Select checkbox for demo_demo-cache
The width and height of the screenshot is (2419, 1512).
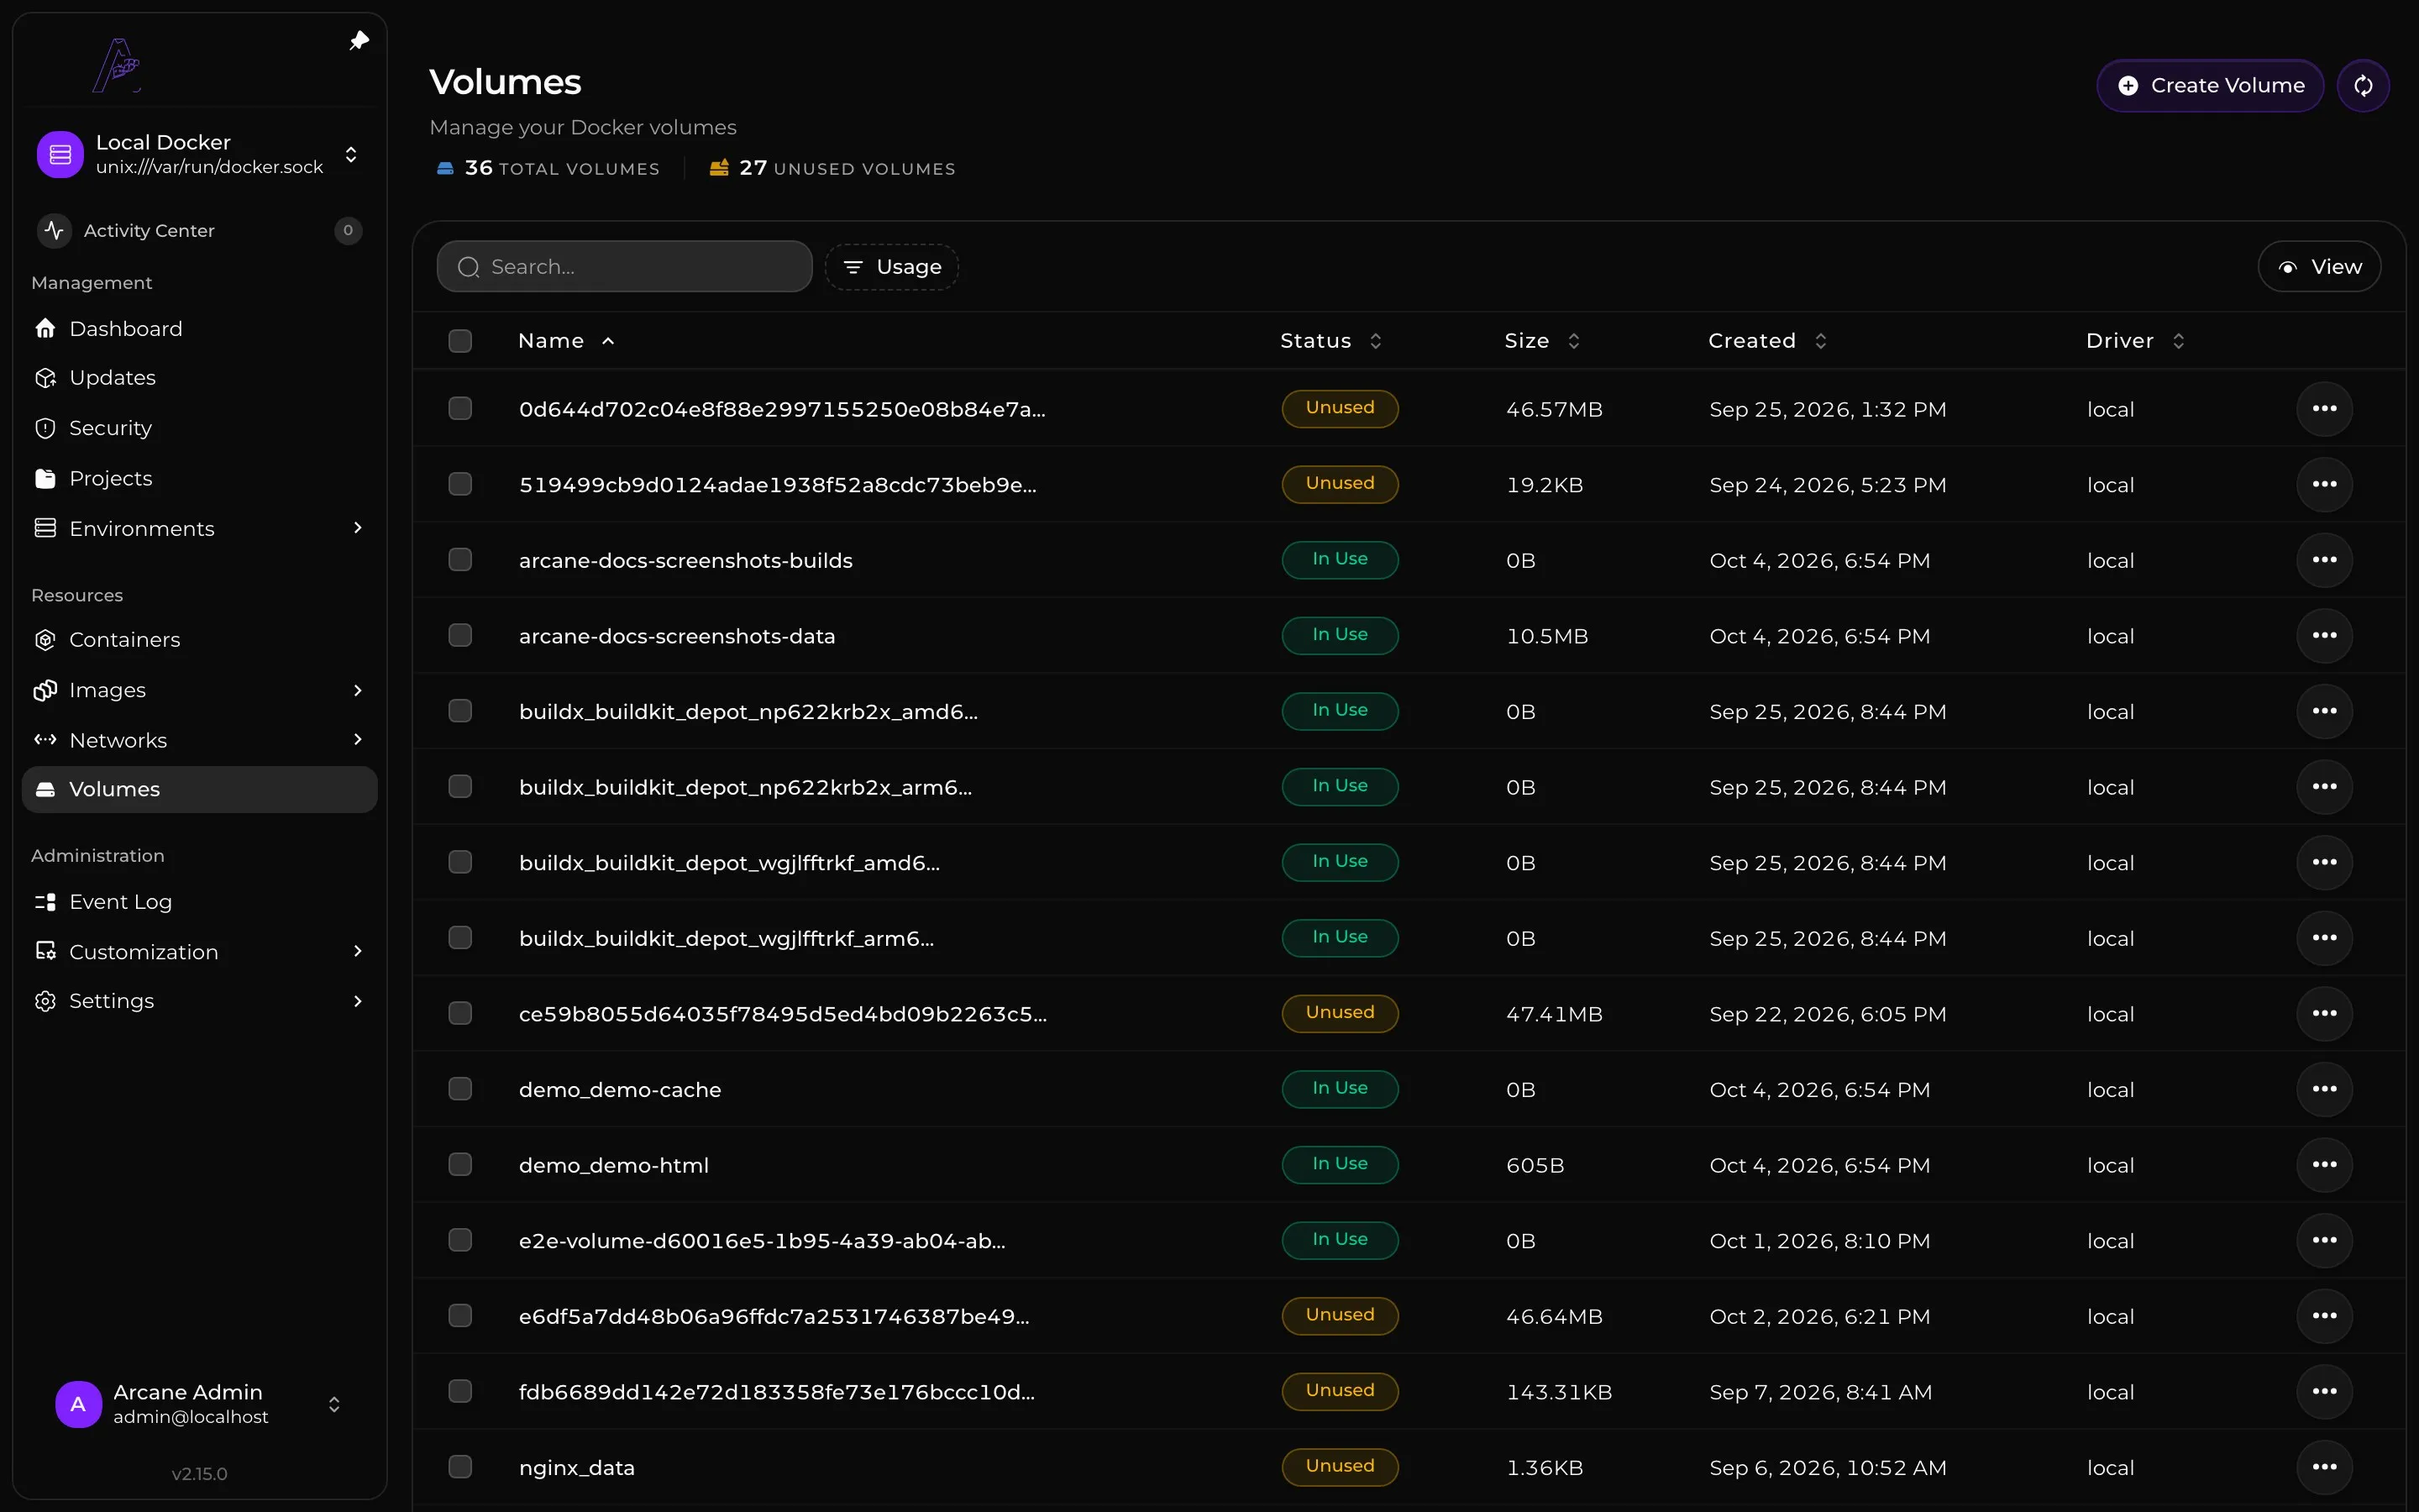pyautogui.click(x=459, y=1089)
